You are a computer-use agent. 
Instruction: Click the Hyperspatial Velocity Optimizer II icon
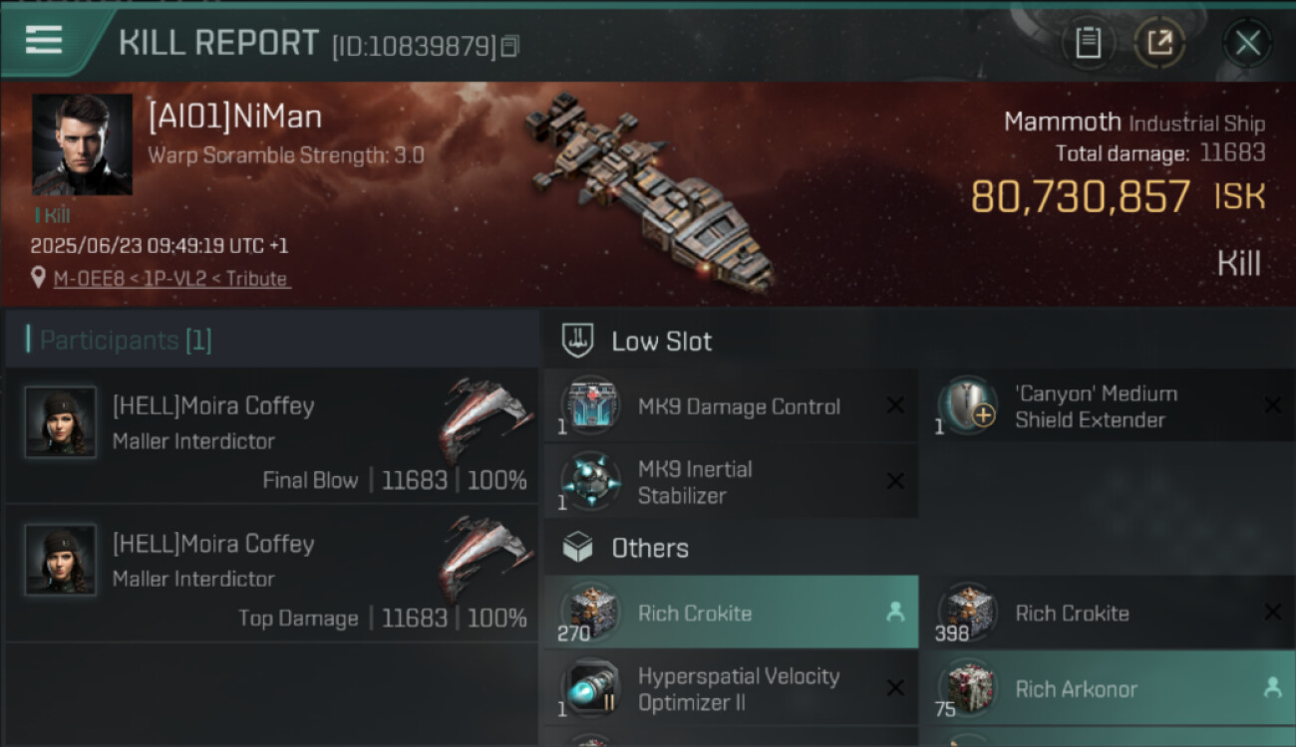591,688
